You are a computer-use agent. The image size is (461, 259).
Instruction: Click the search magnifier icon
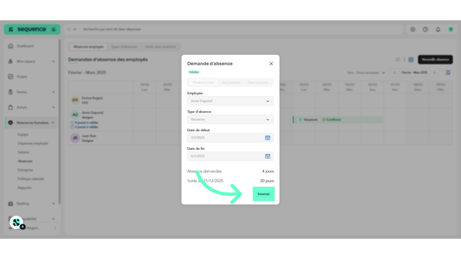(x=69, y=29)
